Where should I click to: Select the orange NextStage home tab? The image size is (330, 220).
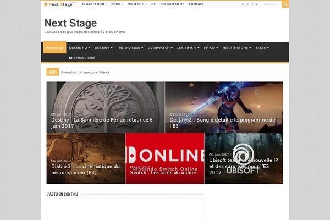coord(54,48)
